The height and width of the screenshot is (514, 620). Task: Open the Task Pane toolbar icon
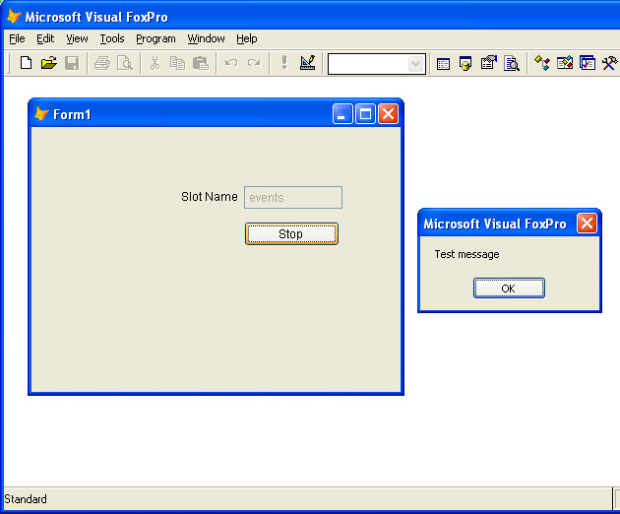[588, 63]
